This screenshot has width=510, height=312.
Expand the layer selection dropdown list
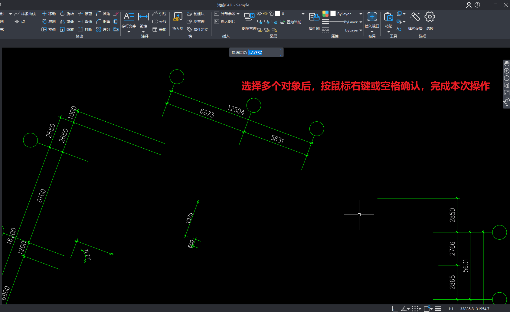tap(303, 14)
